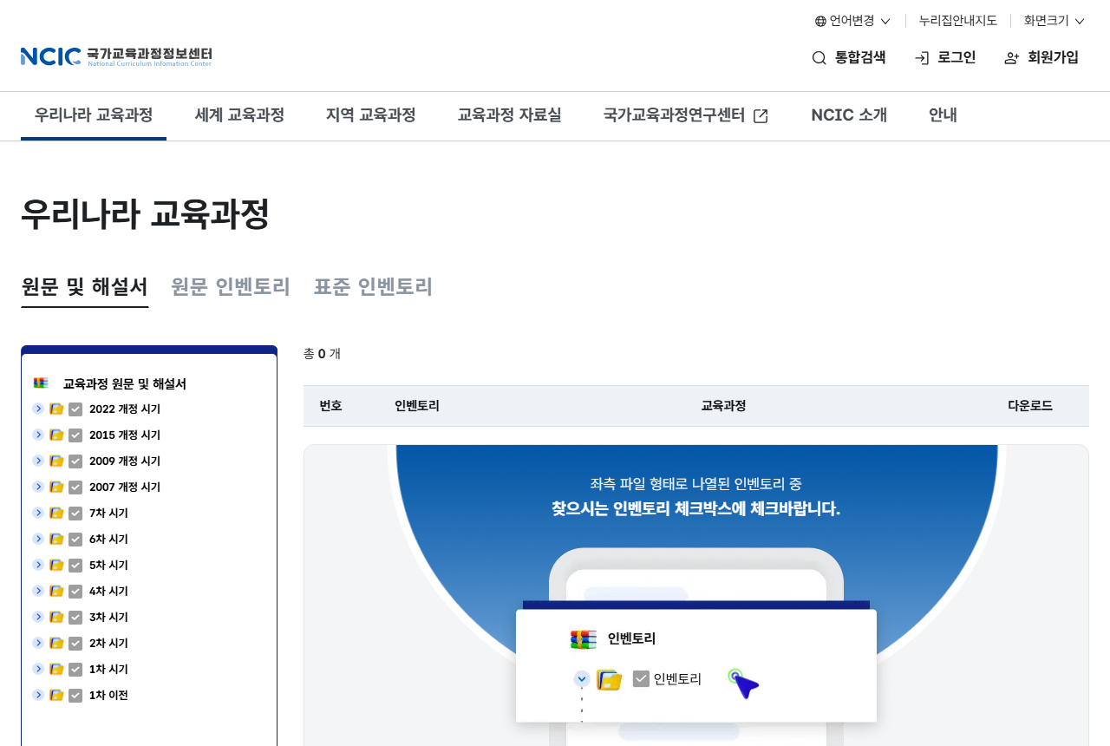
Task: Toggle the 2015 개정 시기 checkbox
Action: click(75, 435)
